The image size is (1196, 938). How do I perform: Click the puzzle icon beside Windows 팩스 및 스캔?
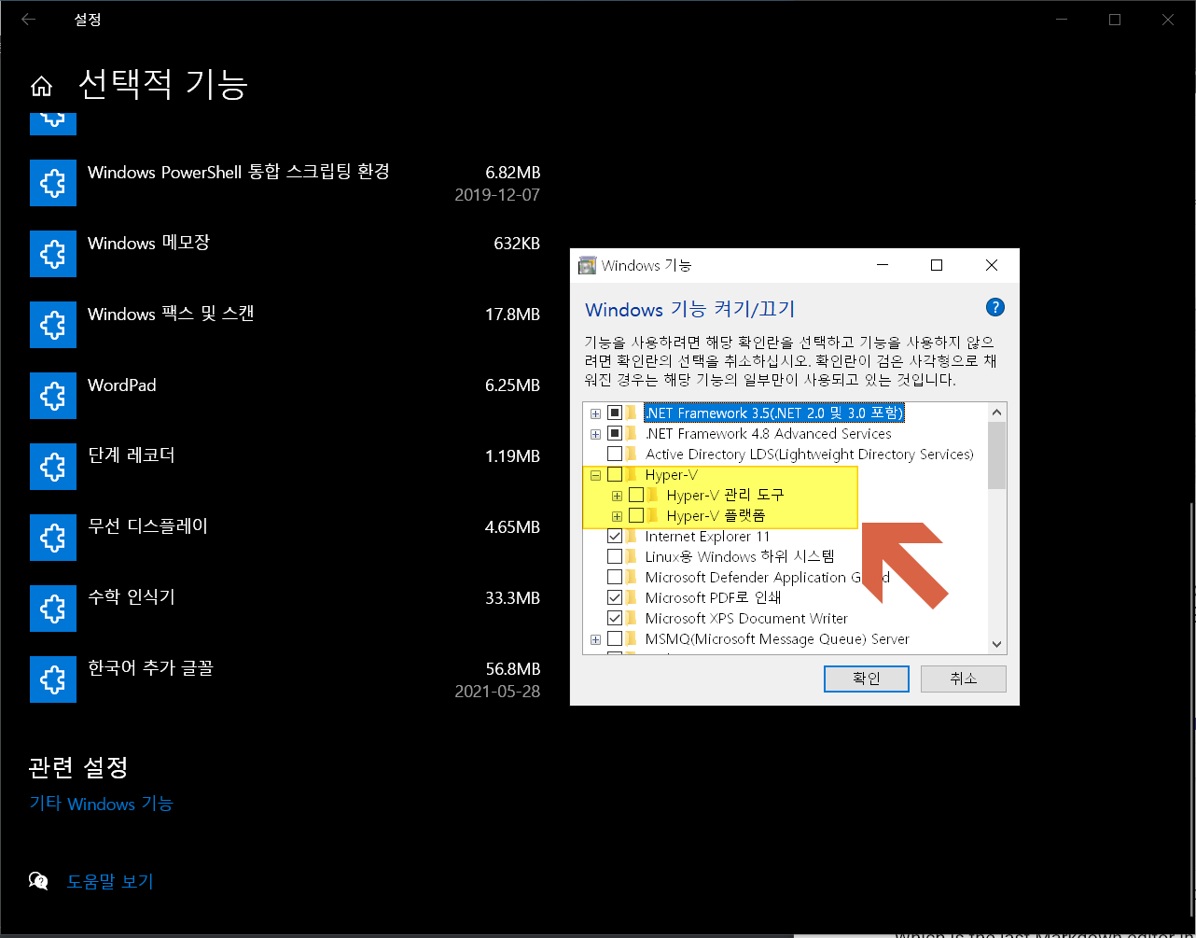[53, 325]
